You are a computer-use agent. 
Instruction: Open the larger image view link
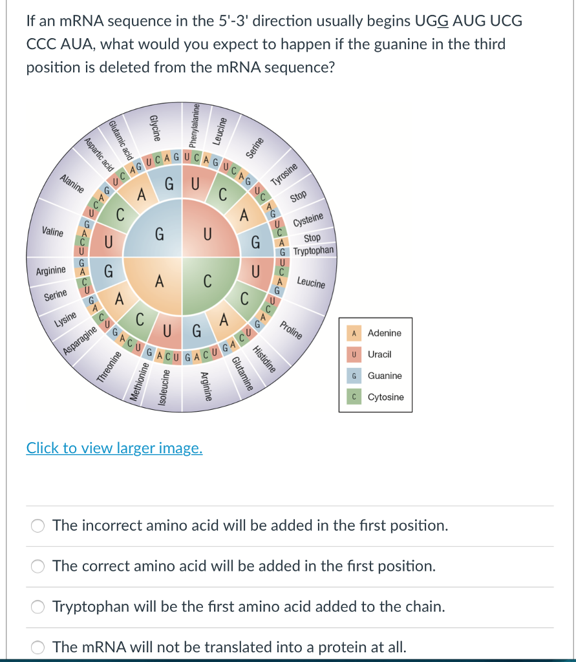[x=114, y=448]
